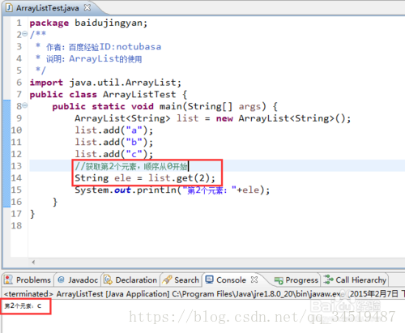Close the Console view
This screenshot has width=405, height=333.
click(254, 280)
